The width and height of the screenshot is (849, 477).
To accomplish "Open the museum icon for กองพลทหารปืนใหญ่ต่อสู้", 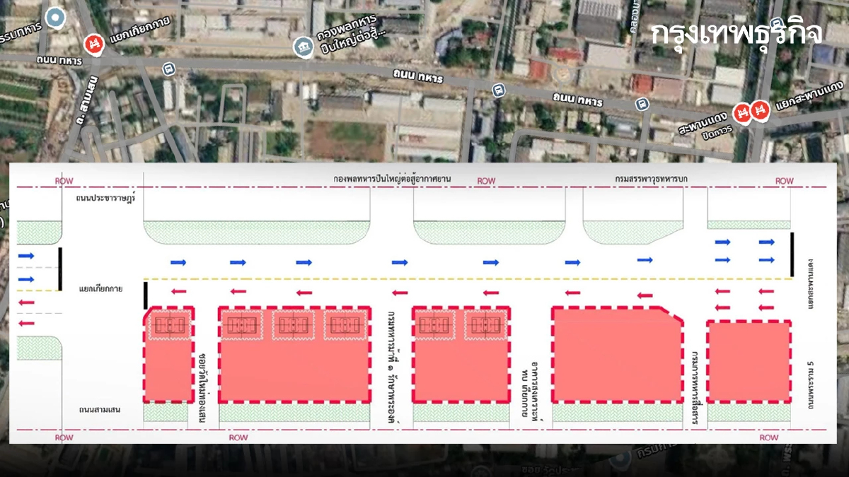I will pos(304,47).
